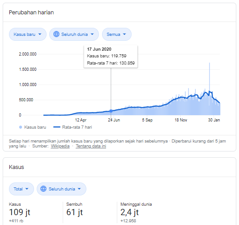Click the 2,4 jt Meninggal dunia statistic
This screenshot has height=225, width=239.
[x=129, y=212]
